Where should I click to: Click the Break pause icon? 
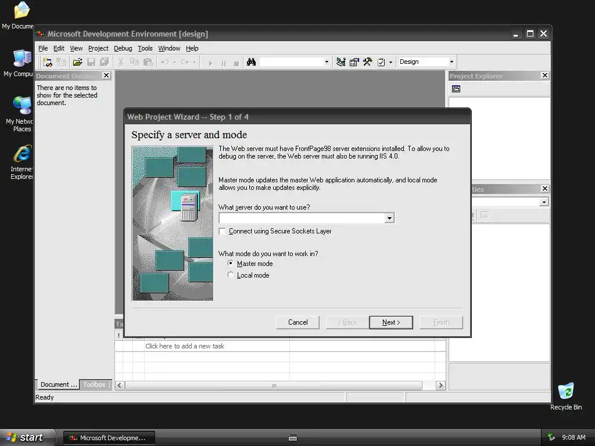tap(224, 63)
